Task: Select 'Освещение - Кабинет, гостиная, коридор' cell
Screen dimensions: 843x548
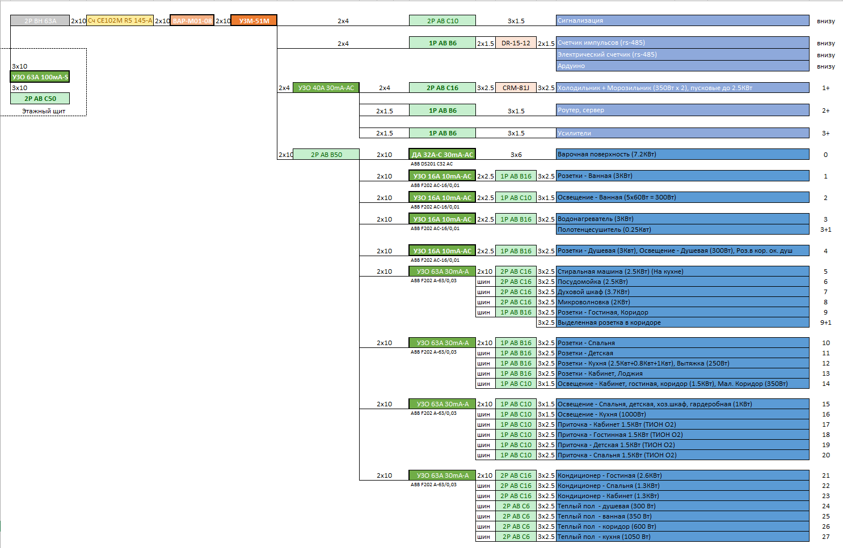Action: pyautogui.click(x=683, y=384)
